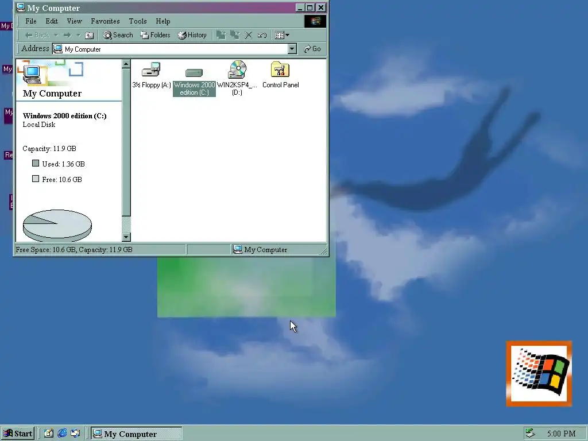Image resolution: width=588 pixels, height=441 pixels.
Task: Click the Windows flag throbber logo
Action: (315, 21)
